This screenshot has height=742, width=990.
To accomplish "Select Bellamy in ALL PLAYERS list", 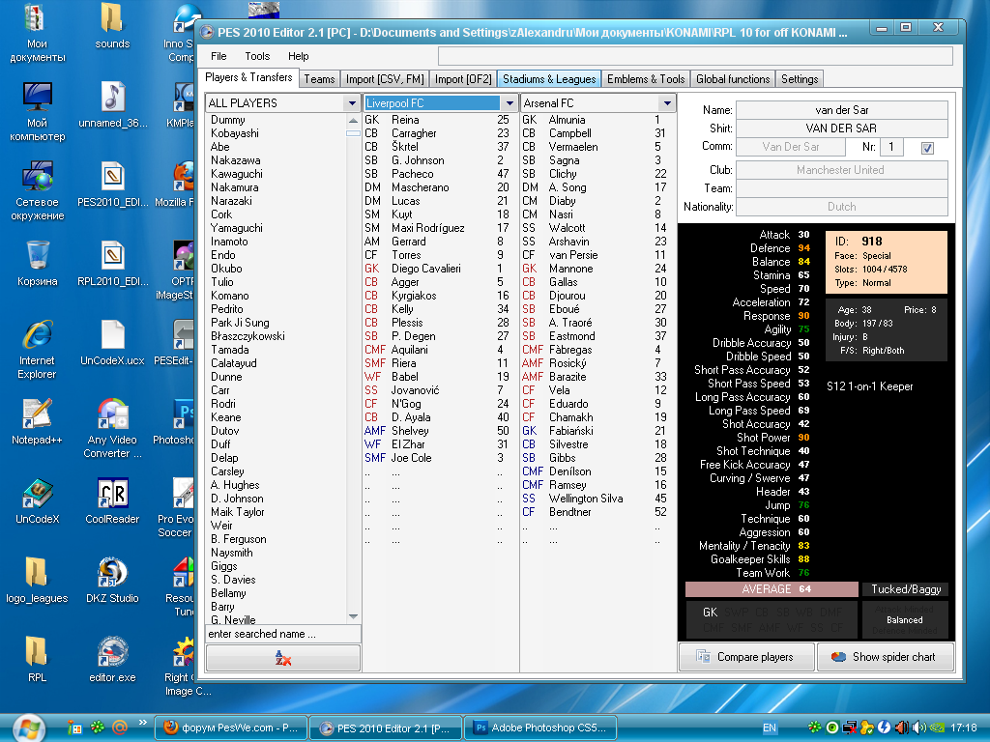I will 276,593.
